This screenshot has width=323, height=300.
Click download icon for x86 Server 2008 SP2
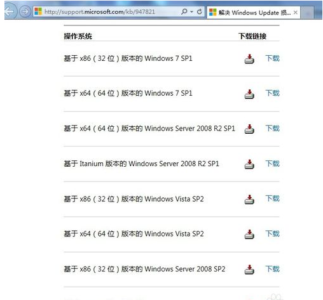[249, 270]
